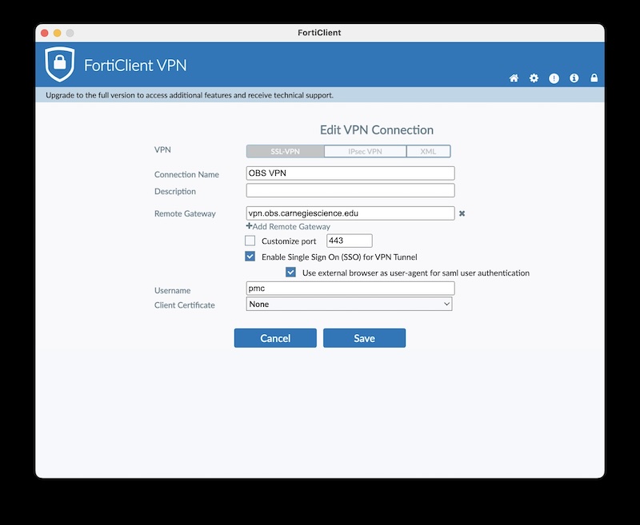Toggle the Customize port checkbox
This screenshot has height=525, width=640.
250,241
